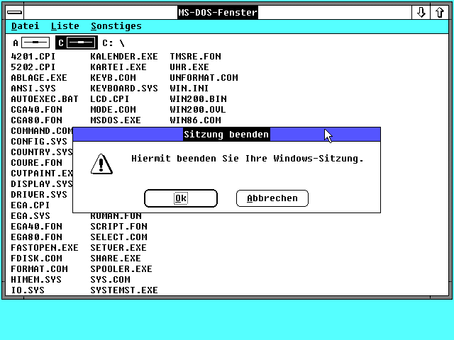Select file SELECT.COM
The height and width of the screenshot is (340, 454).
(x=118, y=237)
